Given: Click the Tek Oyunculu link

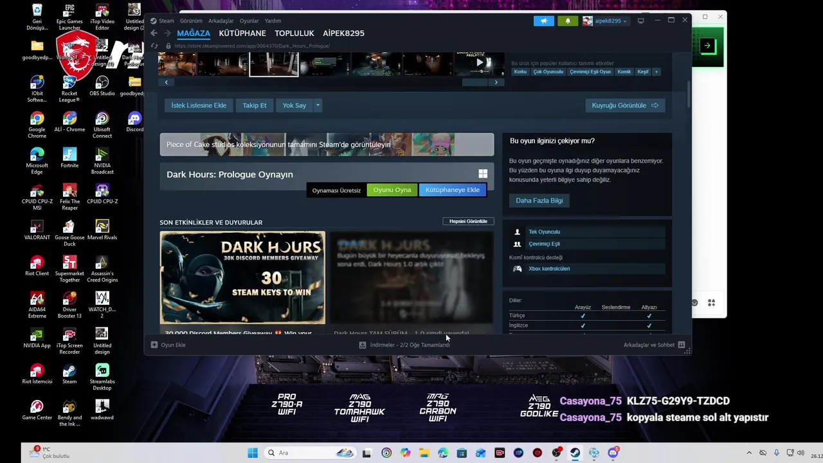Looking at the screenshot, I should [544, 232].
